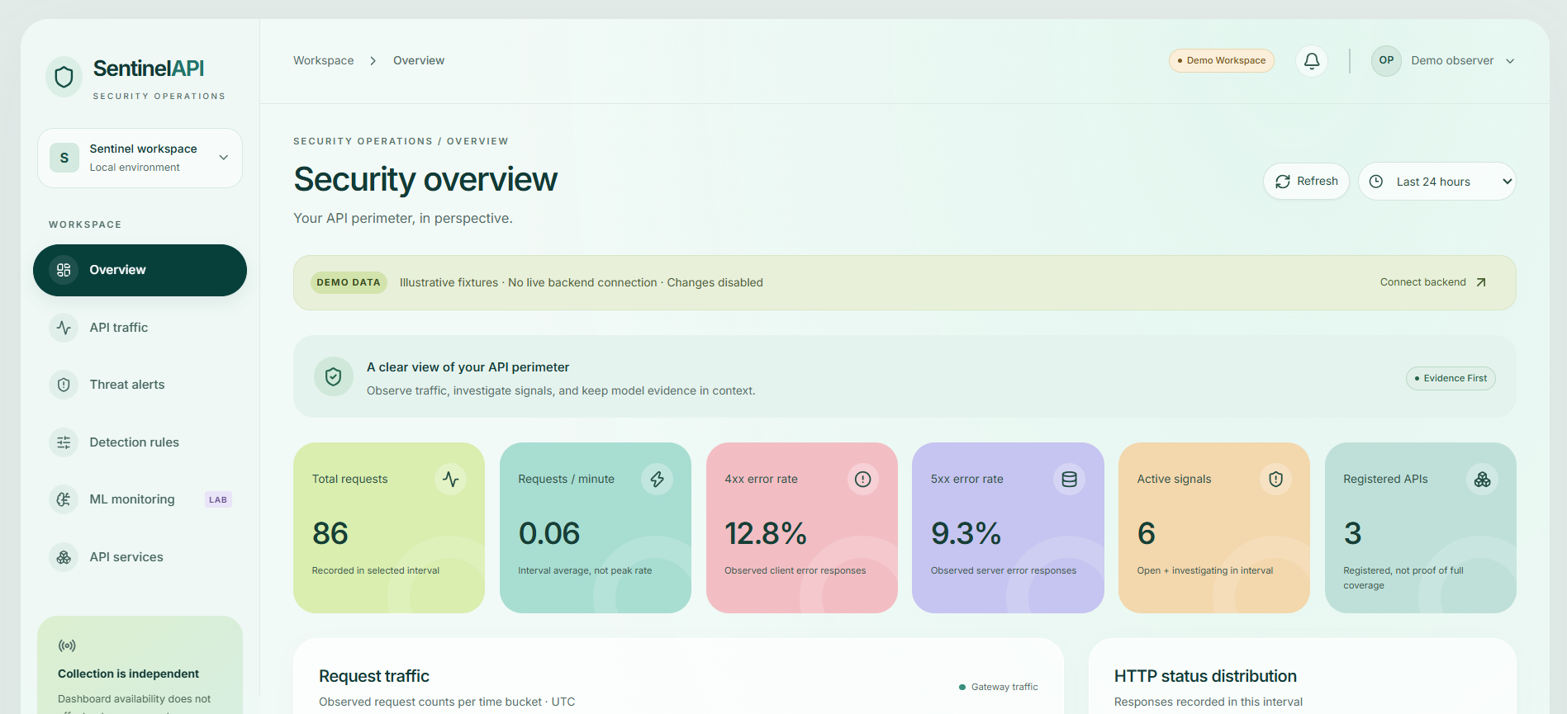
Task: Go to Overview in sidebar
Action: [140, 270]
